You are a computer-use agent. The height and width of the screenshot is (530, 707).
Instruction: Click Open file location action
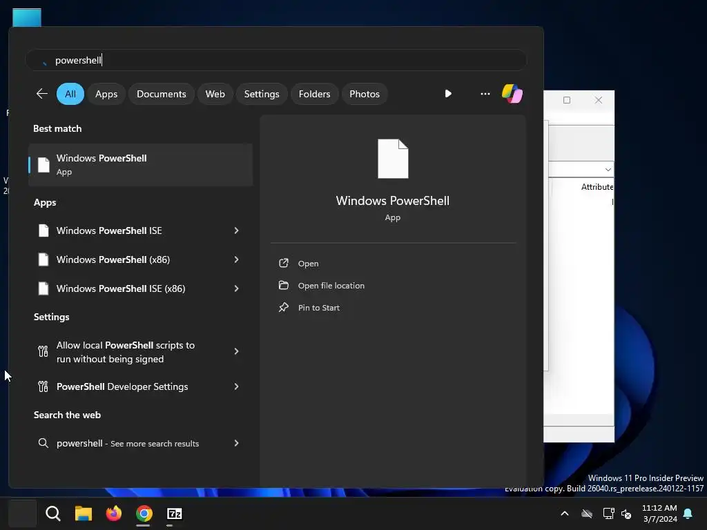pos(331,286)
